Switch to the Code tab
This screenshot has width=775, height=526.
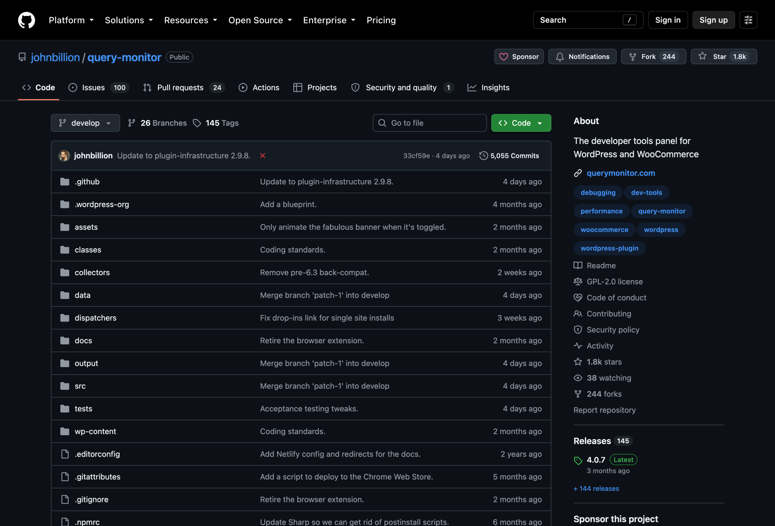pos(38,88)
